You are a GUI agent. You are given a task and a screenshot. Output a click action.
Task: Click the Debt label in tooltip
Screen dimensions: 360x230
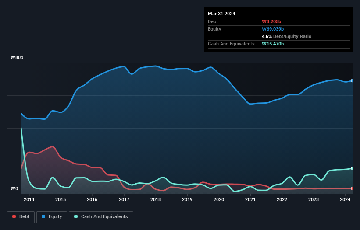tap(213, 21)
